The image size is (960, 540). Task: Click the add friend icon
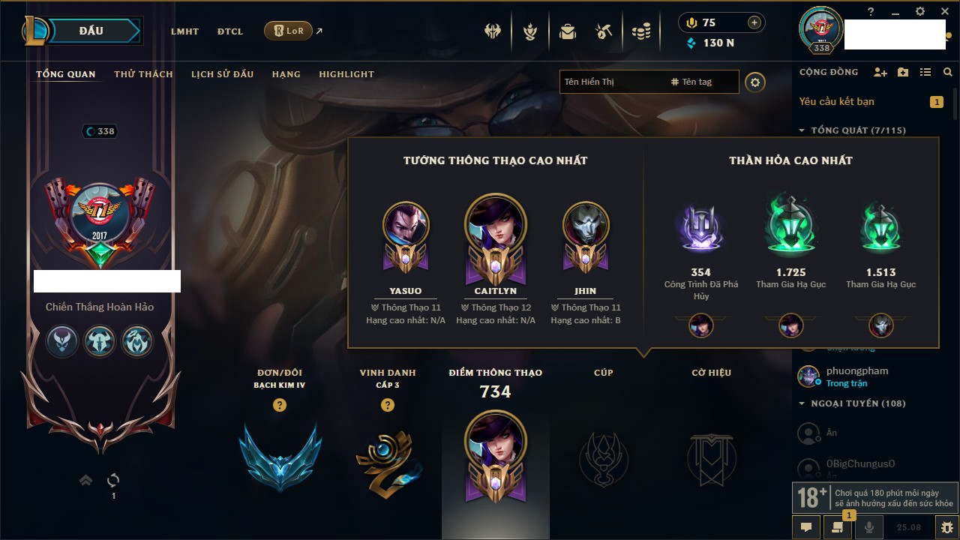(880, 73)
